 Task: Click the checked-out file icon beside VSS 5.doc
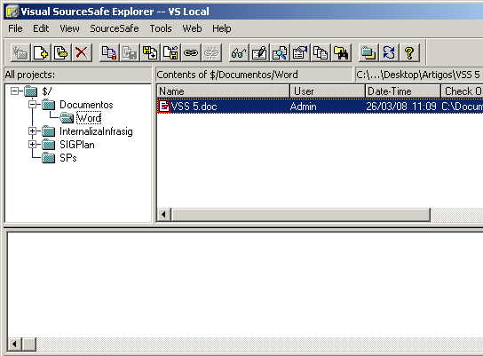164,107
